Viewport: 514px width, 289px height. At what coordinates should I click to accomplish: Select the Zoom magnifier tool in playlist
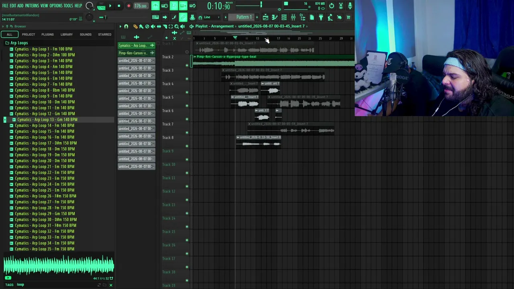[176, 26]
